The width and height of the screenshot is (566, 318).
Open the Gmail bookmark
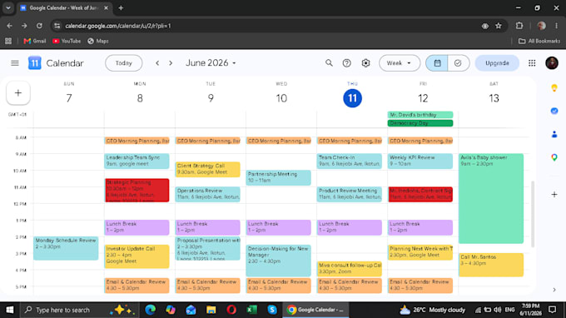pos(35,41)
